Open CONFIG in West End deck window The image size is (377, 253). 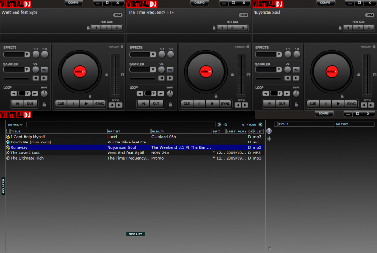(x=74, y=3)
